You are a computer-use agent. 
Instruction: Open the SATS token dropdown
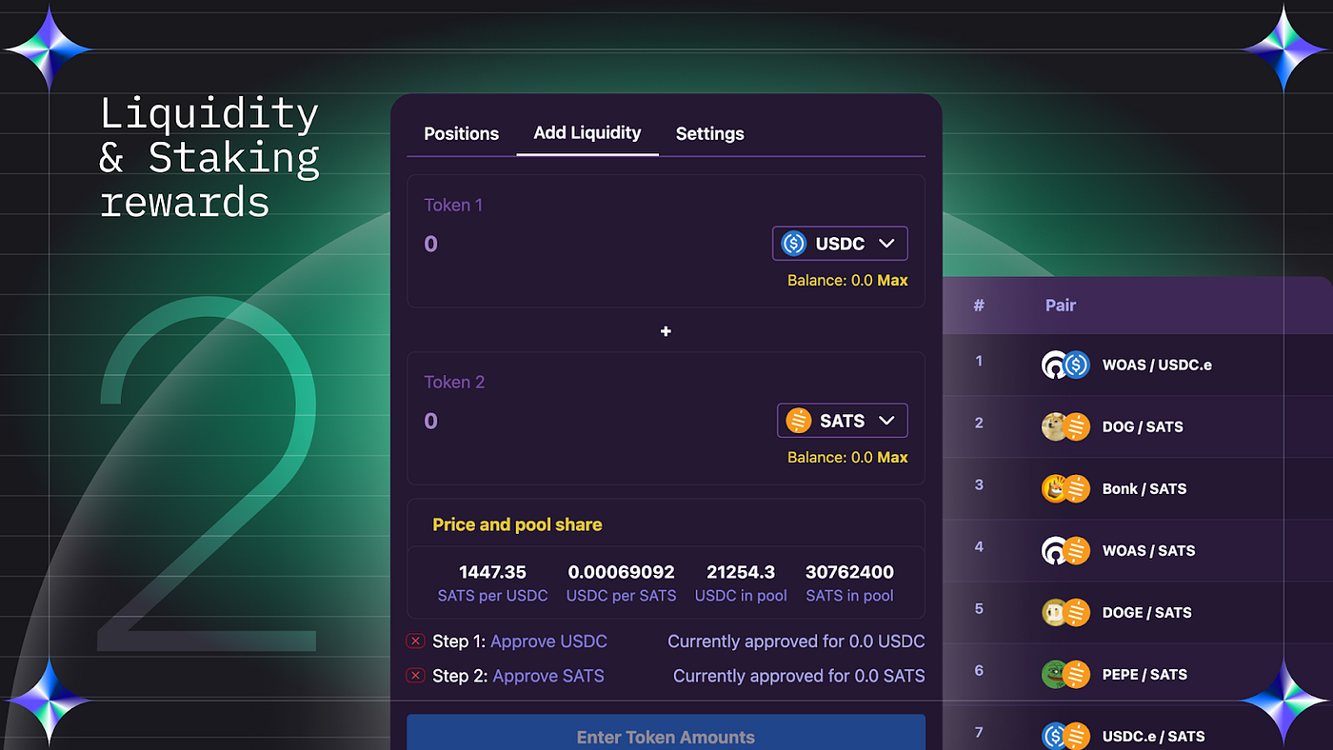point(843,421)
